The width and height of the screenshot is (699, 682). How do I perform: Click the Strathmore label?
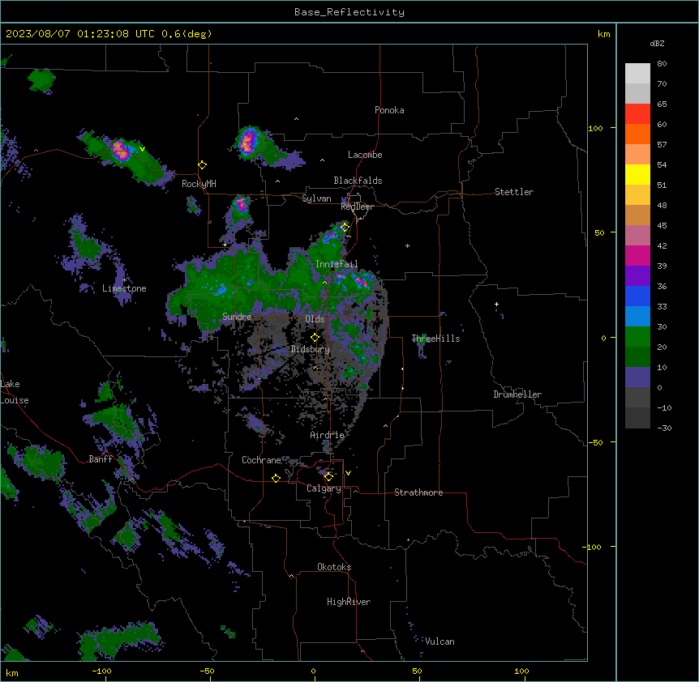(x=418, y=492)
